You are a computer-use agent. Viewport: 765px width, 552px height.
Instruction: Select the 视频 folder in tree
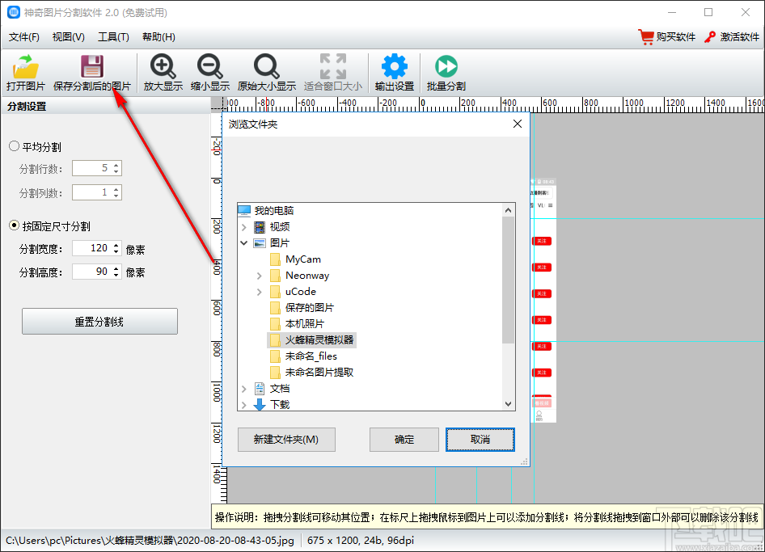280,227
